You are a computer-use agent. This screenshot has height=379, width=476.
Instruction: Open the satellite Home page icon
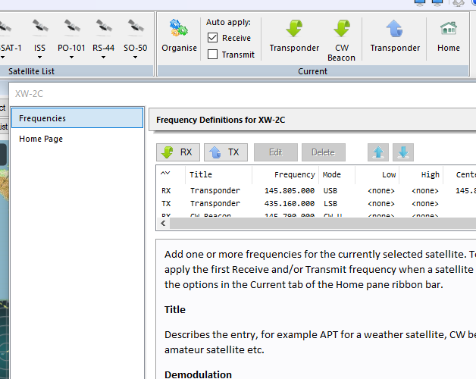click(x=449, y=28)
